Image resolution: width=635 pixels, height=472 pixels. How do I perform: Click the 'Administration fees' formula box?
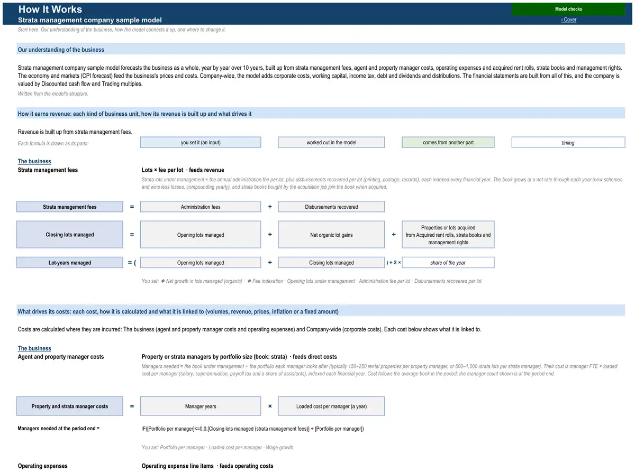click(x=201, y=207)
